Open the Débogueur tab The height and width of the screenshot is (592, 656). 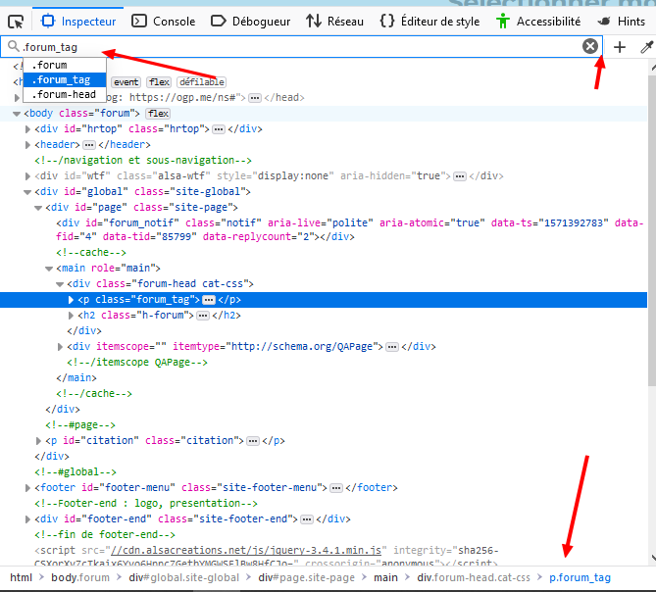coord(251,21)
